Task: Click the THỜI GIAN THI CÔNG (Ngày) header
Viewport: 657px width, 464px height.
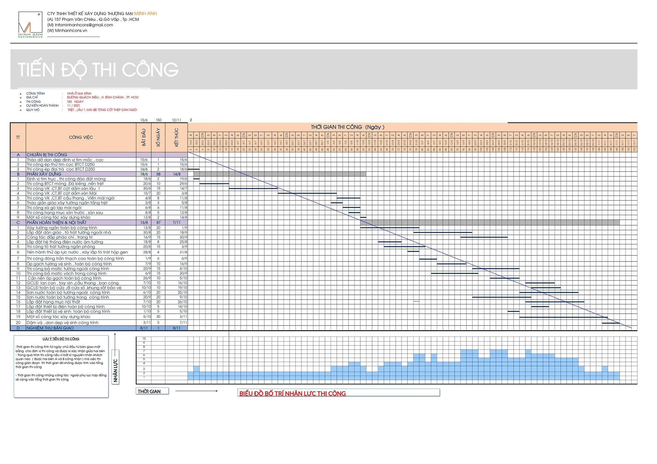Action: [x=347, y=127]
